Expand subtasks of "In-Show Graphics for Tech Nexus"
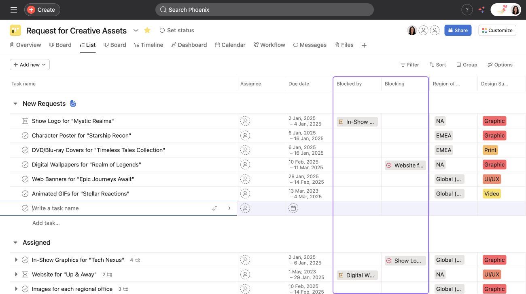Image resolution: width=526 pixels, height=294 pixels. pyautogui.click(x=16, y=260)
